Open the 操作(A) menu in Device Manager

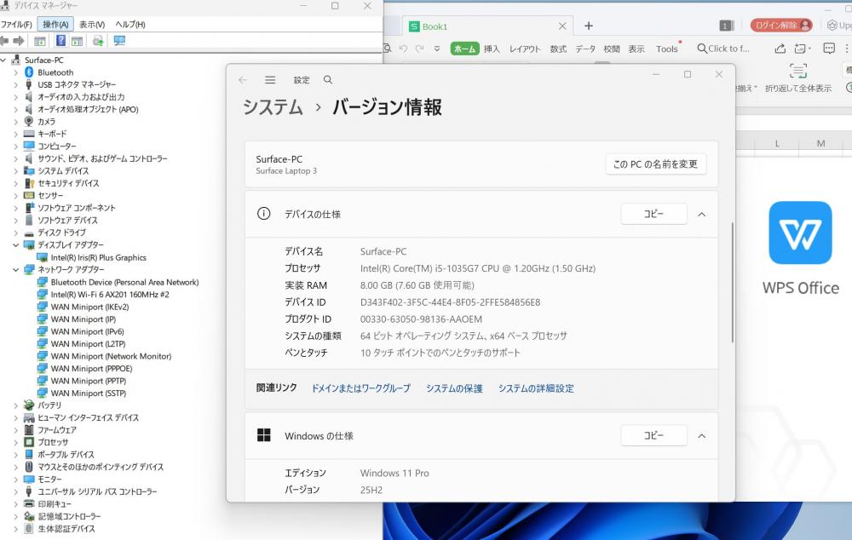[x=56, y=25]
